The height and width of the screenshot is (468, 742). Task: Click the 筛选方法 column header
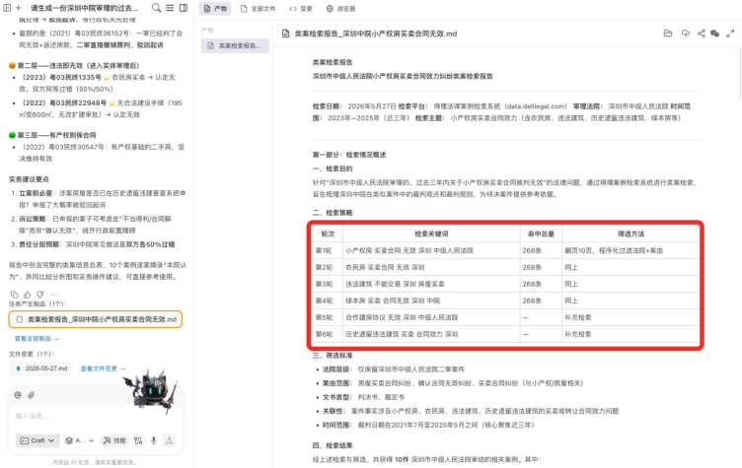pos(631,234)
